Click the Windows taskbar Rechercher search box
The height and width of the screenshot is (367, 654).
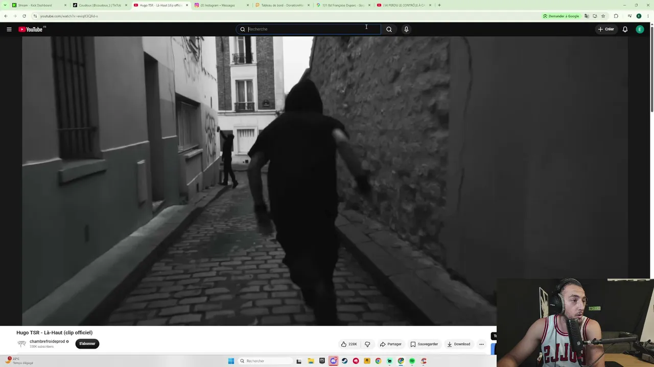click(266, 361)
